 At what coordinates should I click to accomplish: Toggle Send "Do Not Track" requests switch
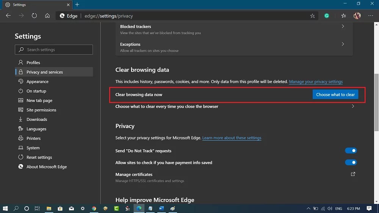point(351,150)
